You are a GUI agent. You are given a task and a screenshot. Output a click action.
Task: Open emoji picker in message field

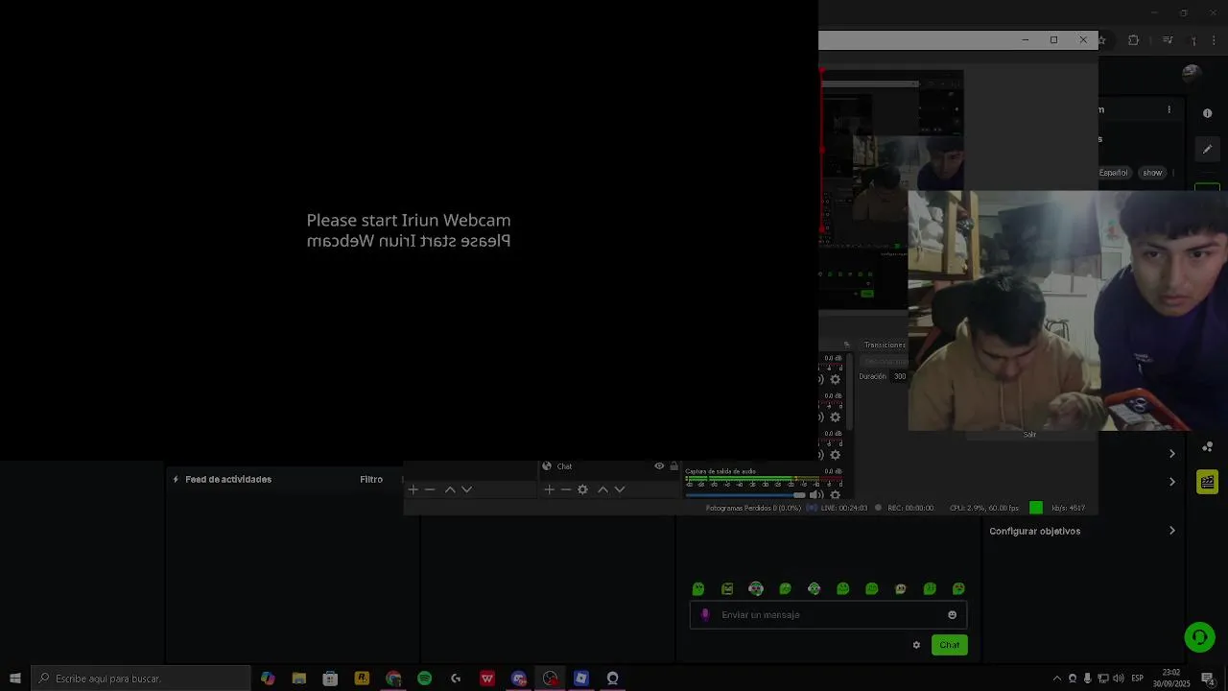(952, 615)
